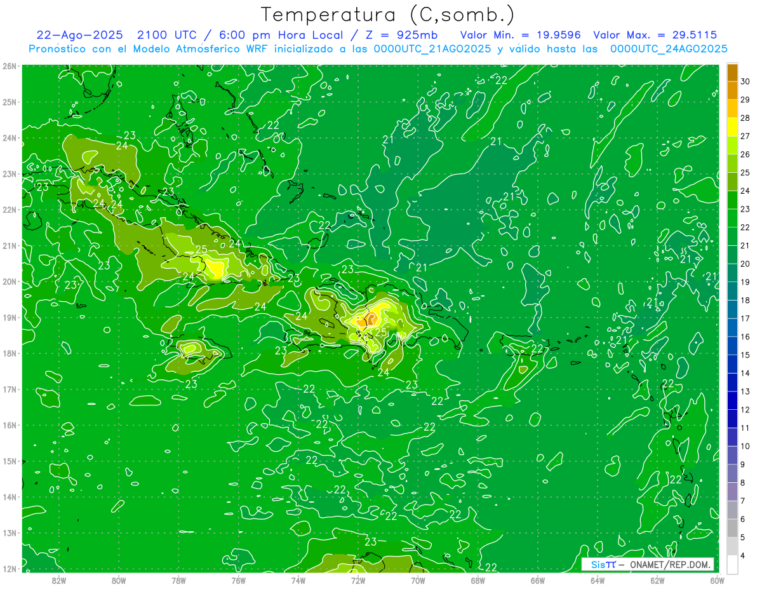Screen dimensions: 762x589
Task: Click the "20N" latitude label
Action: click(10, 281)
